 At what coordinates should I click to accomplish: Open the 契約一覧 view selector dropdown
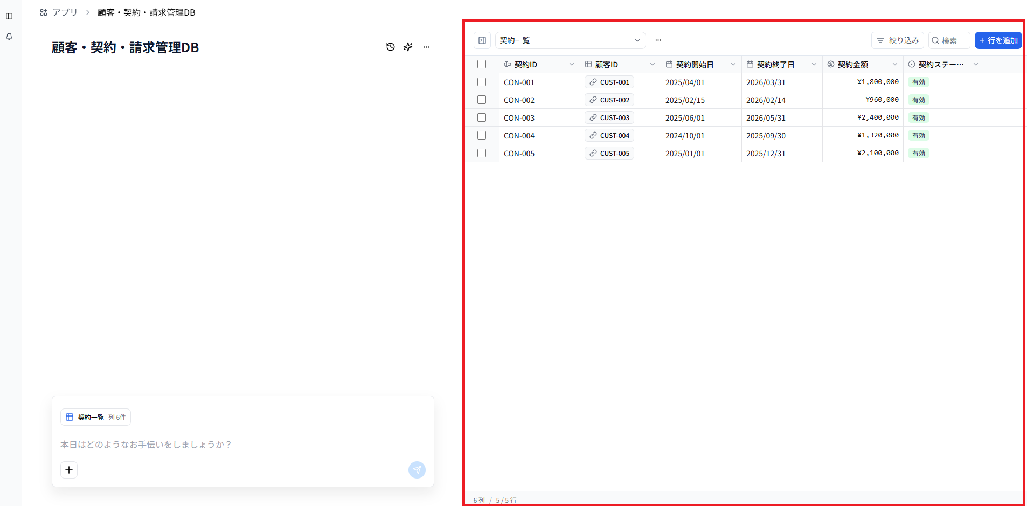570,40
